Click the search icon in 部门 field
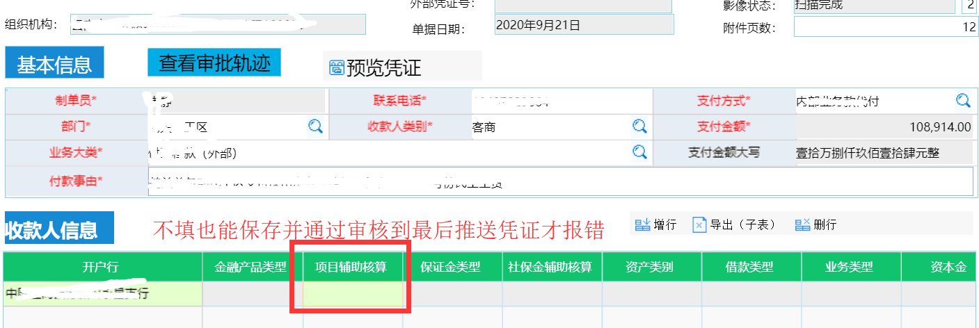Image resolution: width=979 pixels, height=328 pixels. tap(315, 126)
